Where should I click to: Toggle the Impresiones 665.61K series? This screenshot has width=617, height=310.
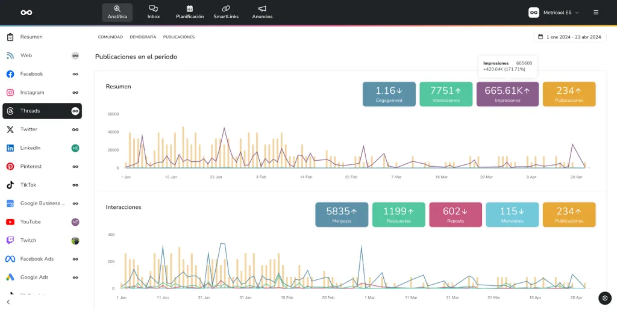click(507, 94)
